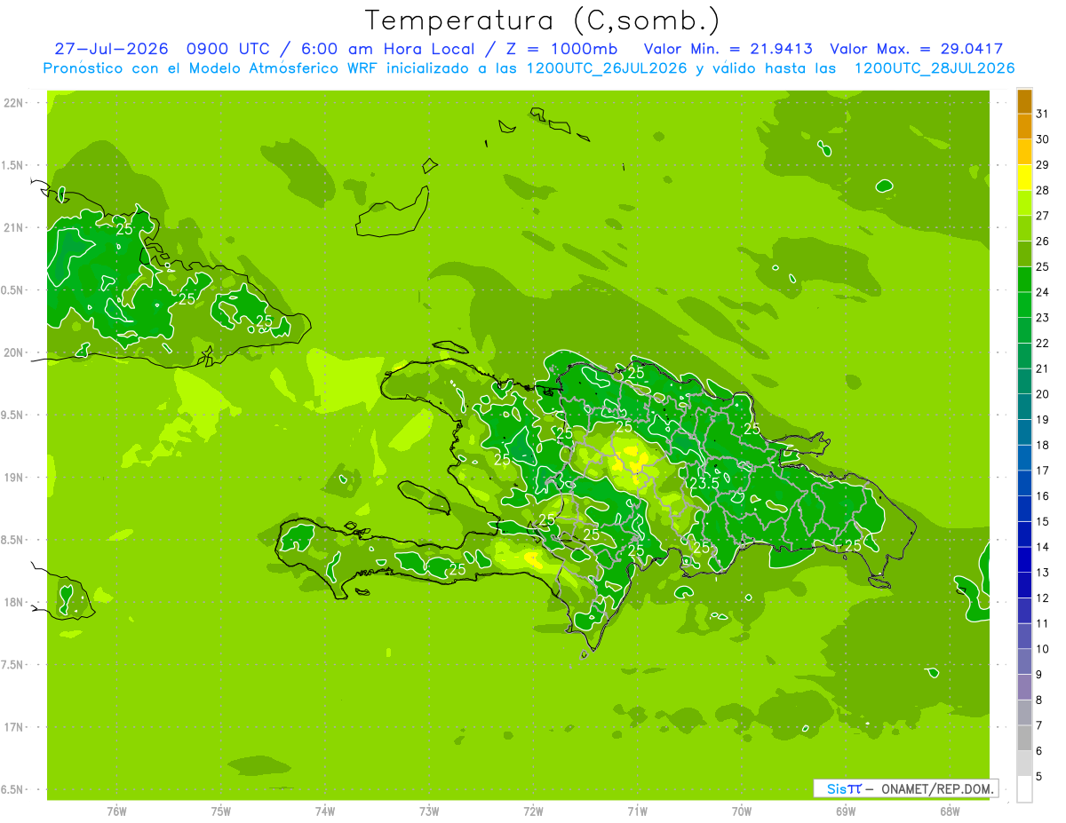
Task: Click the "11" value on the color scale
Action: (x=1042, y=623)
